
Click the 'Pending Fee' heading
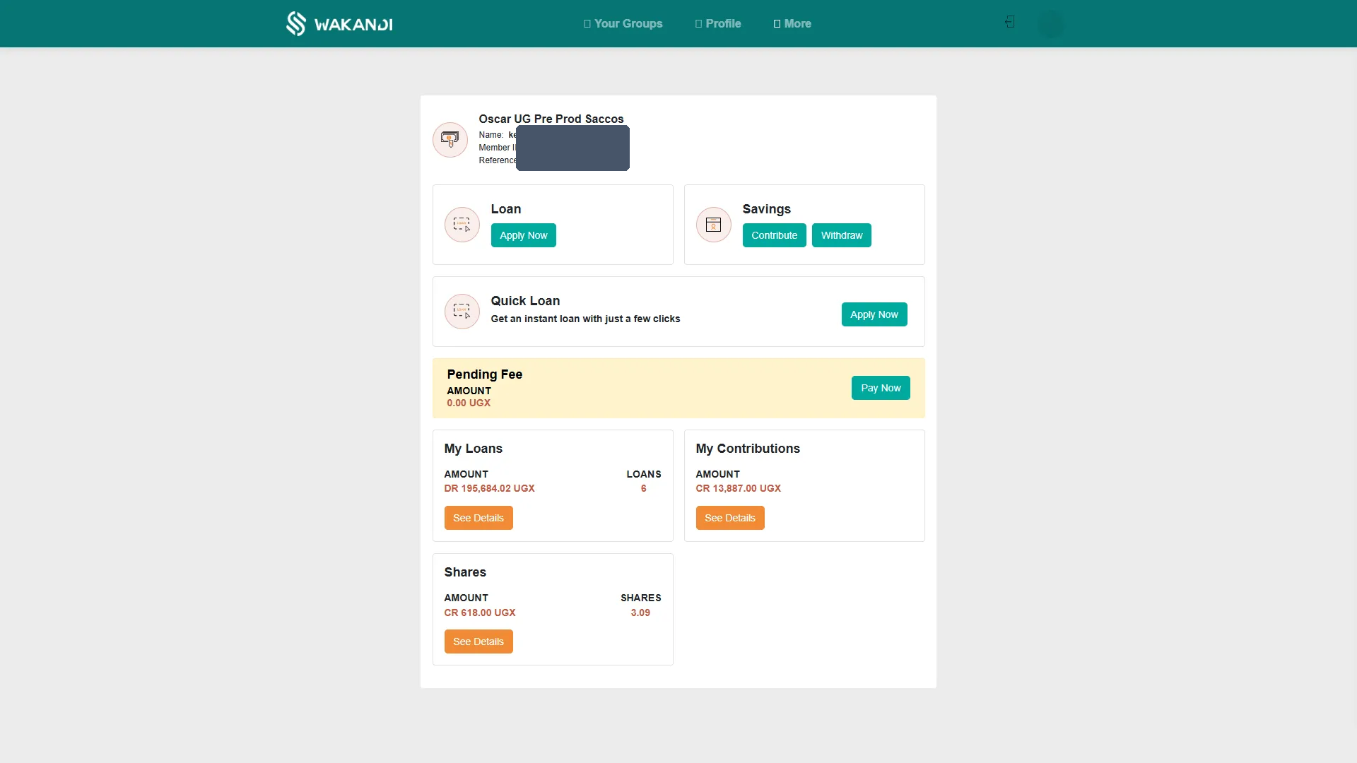pos(485,374)
